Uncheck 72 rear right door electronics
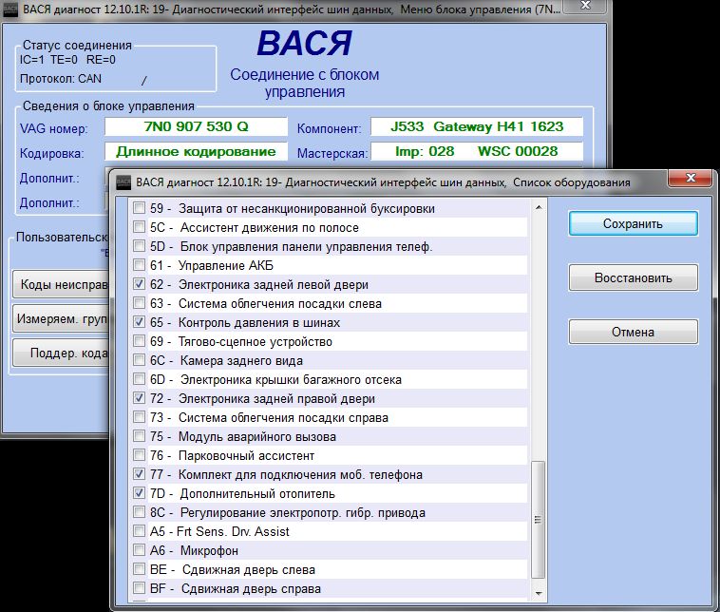720x612 pixels. (x=139, y=398)
